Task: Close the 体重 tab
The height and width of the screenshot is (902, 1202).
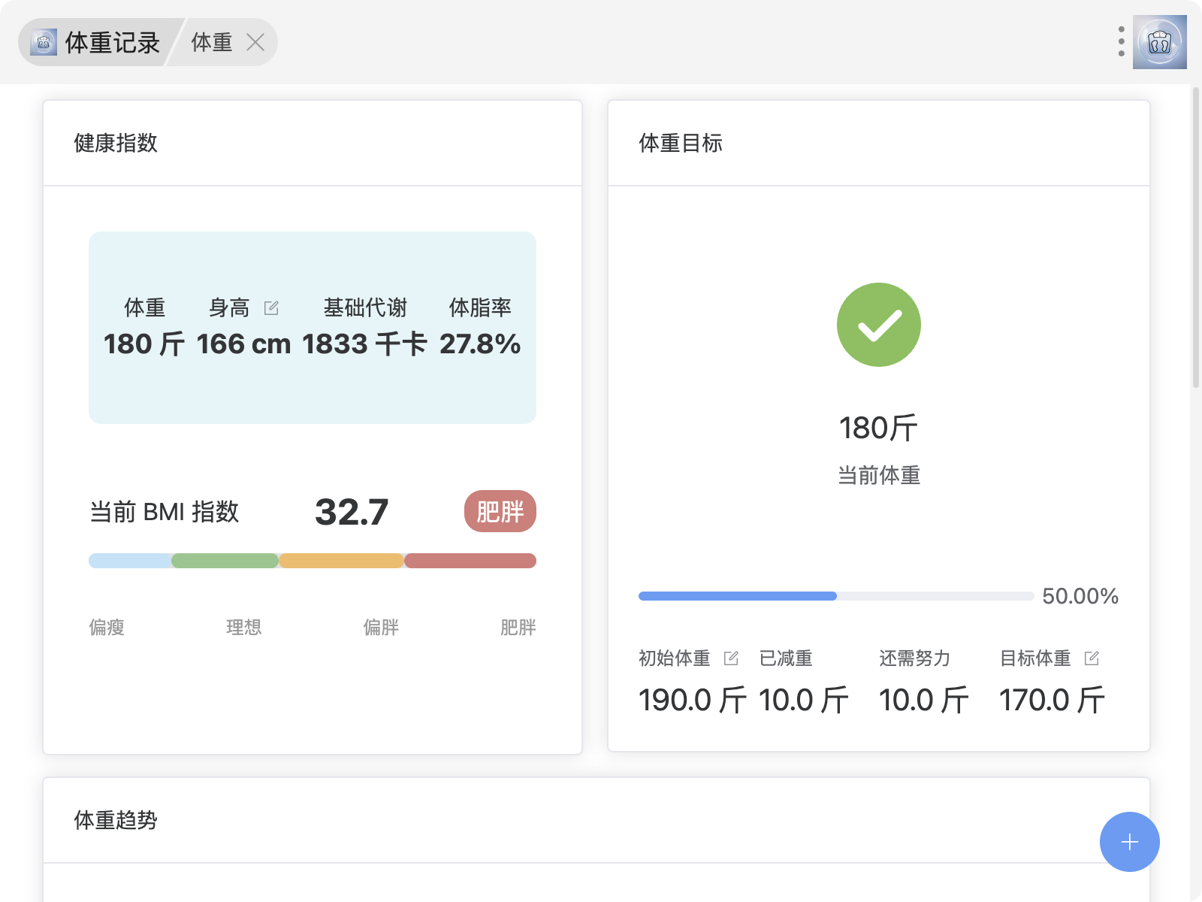Action: coord(255,43)
